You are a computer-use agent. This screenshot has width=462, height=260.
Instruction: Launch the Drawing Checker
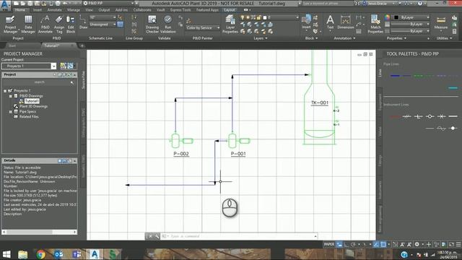[152, 24]
